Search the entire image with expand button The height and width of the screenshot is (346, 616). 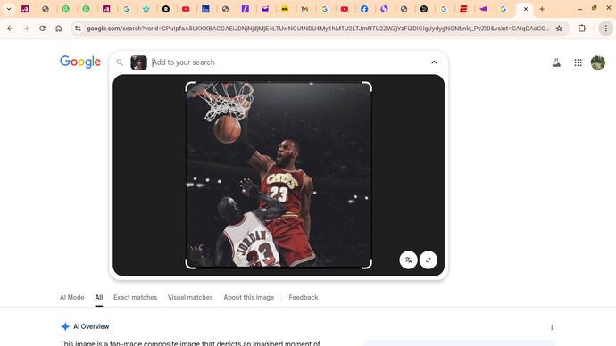(x=429, y=259)
